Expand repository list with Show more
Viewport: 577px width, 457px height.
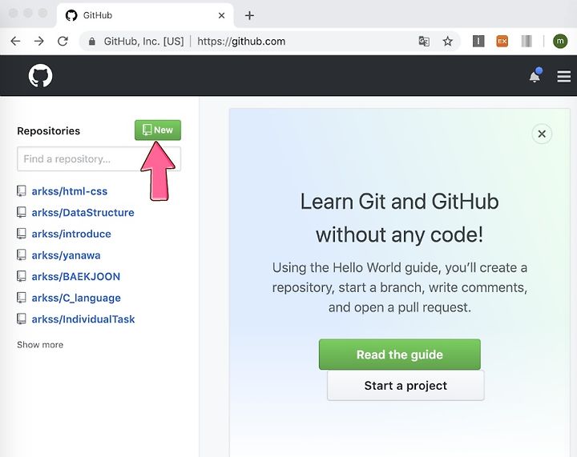click(40, 345)
